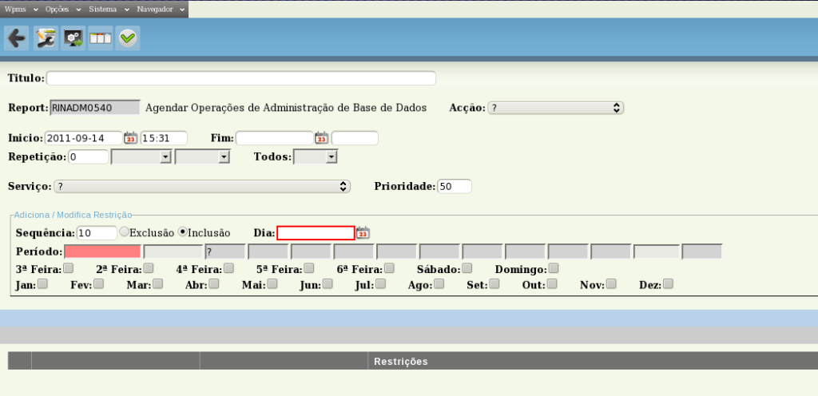Check the 2ª Feira checkbox

coord(149,267)
